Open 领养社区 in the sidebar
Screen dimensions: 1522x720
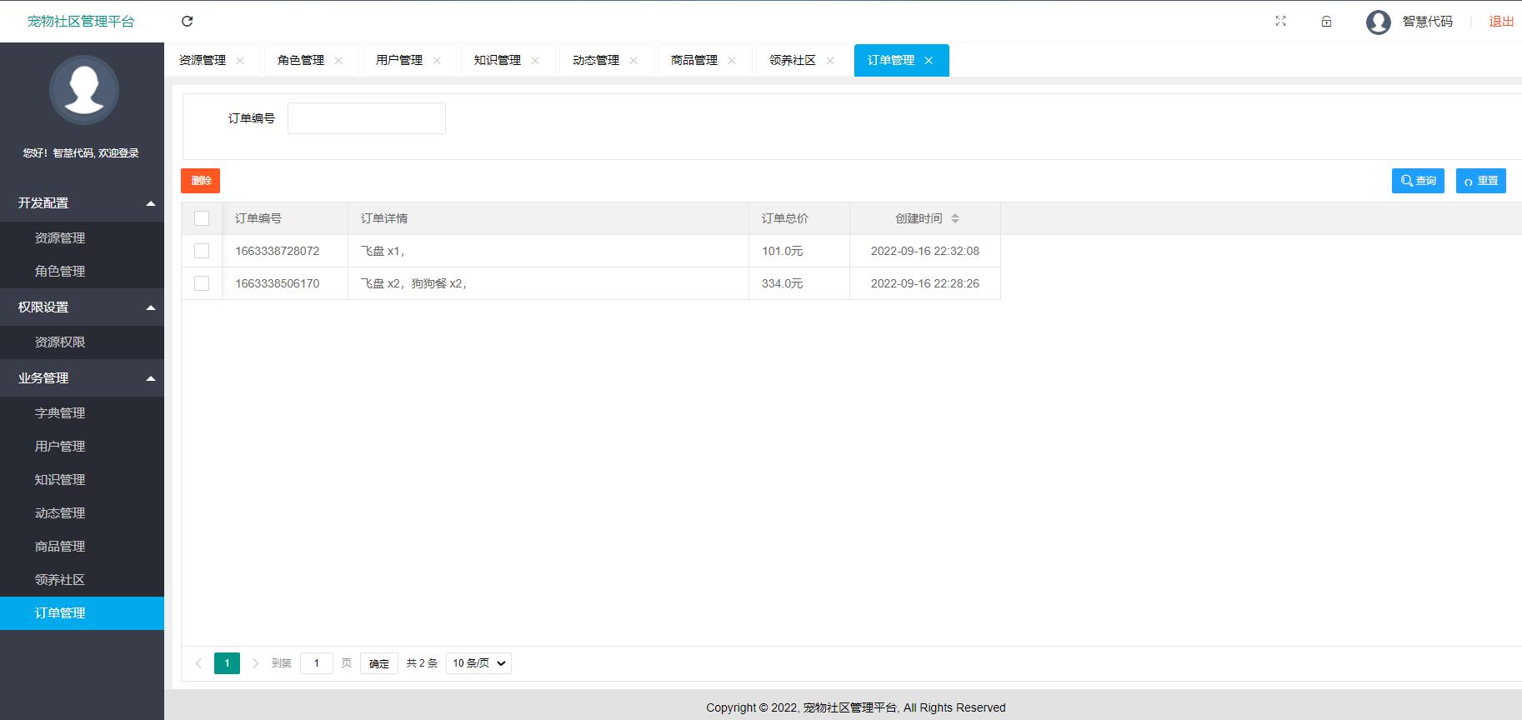[x=82, y=580]
